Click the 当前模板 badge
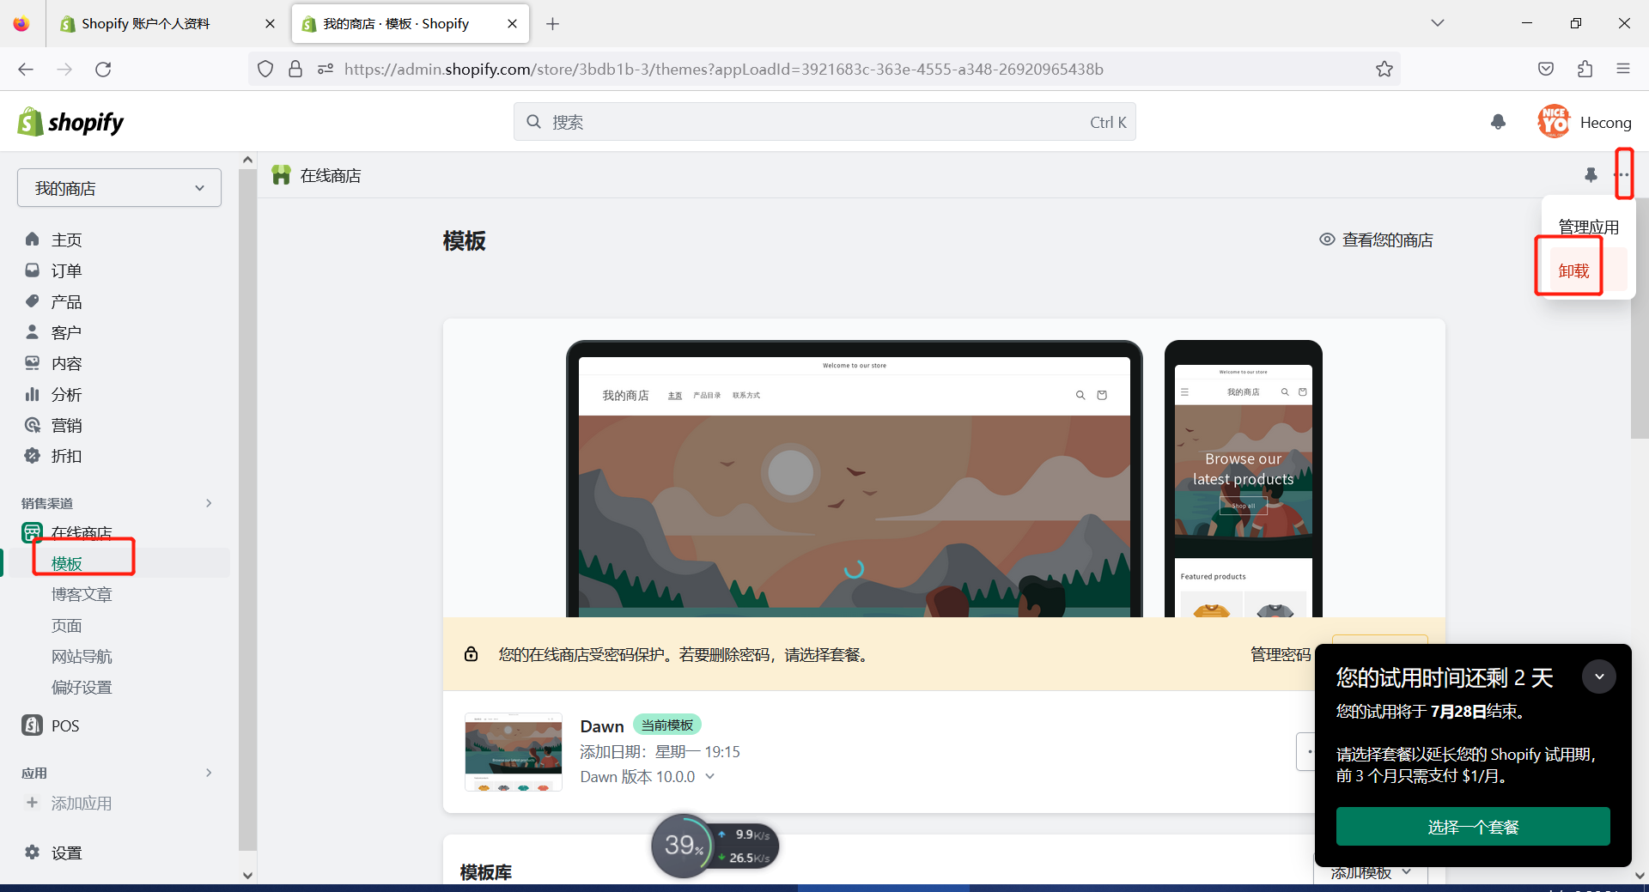Screen dimensions: 1649x892 click(x=667, y=725)
